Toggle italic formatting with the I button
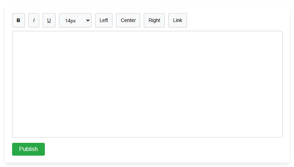Viewport: 294px width, 167px height. [x=34, y=20]
